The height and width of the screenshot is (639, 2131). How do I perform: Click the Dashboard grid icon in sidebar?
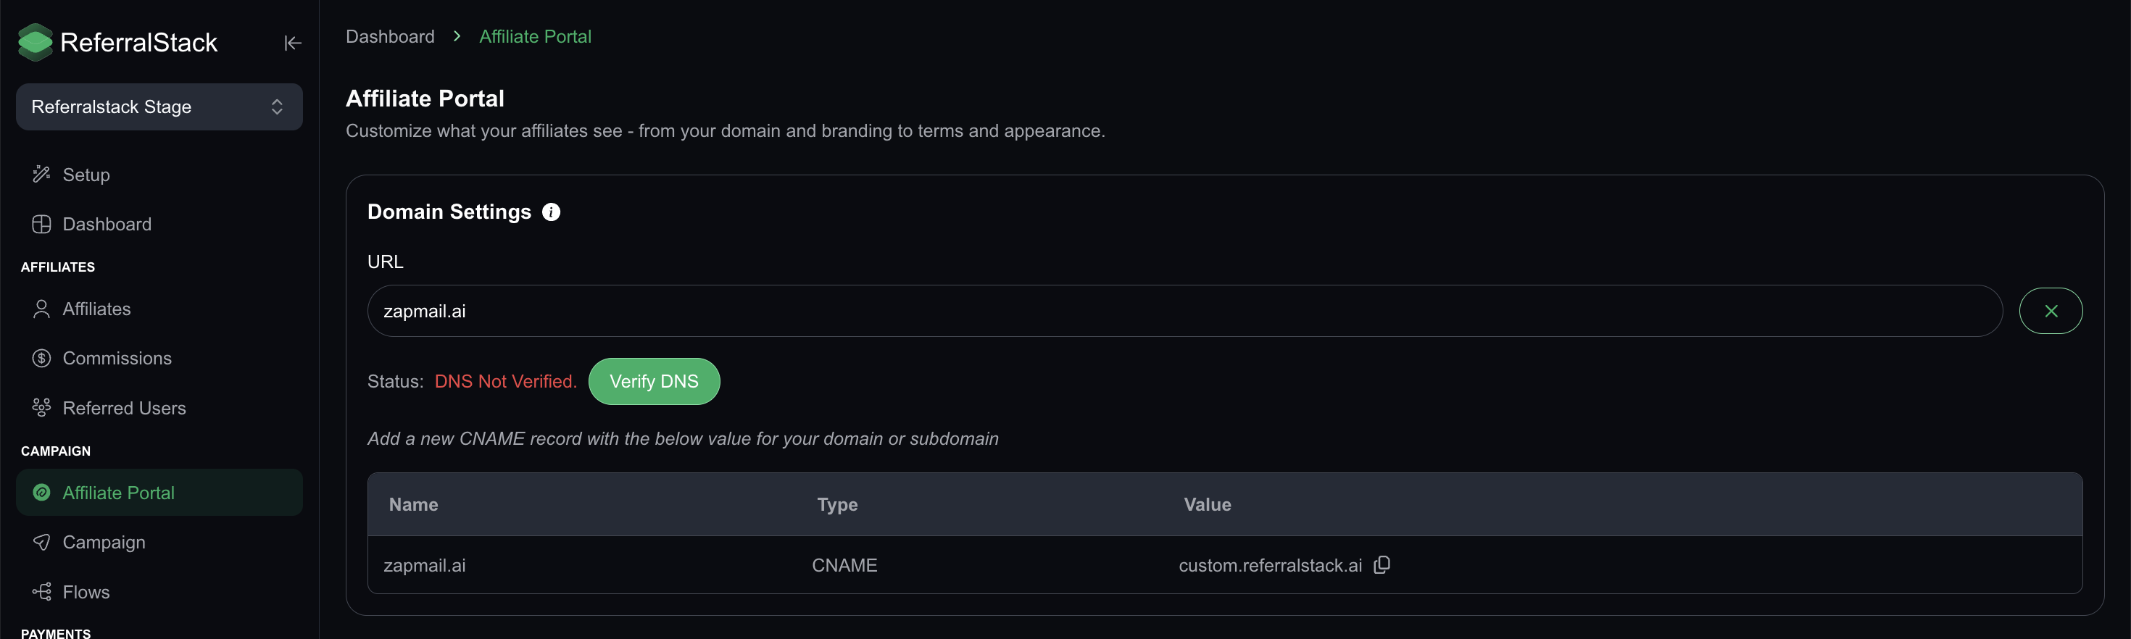(41, 224)
